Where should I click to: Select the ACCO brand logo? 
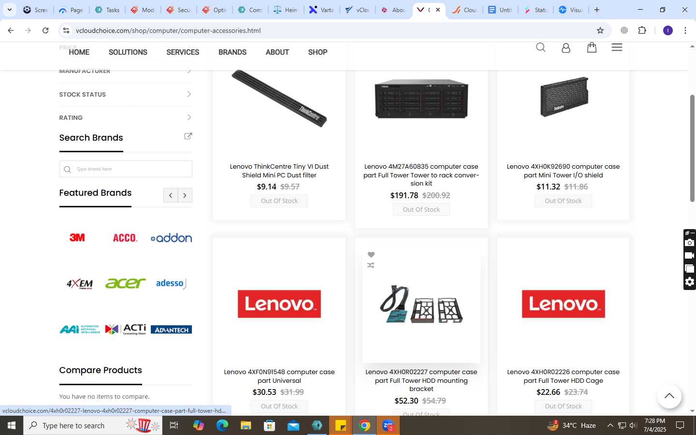coord(125,238)
